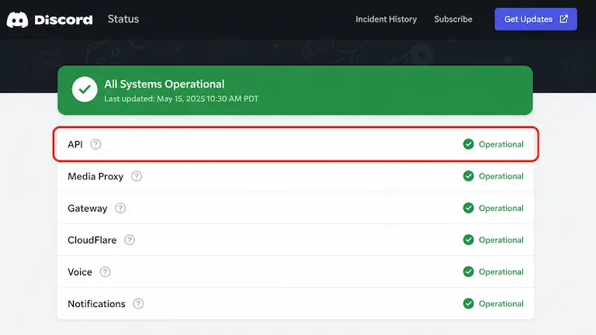Image resolution: width=596 pixels, height=335 pixels.
Task: Click the Last updated May 15, 2025 text
Action: (182, 98)
